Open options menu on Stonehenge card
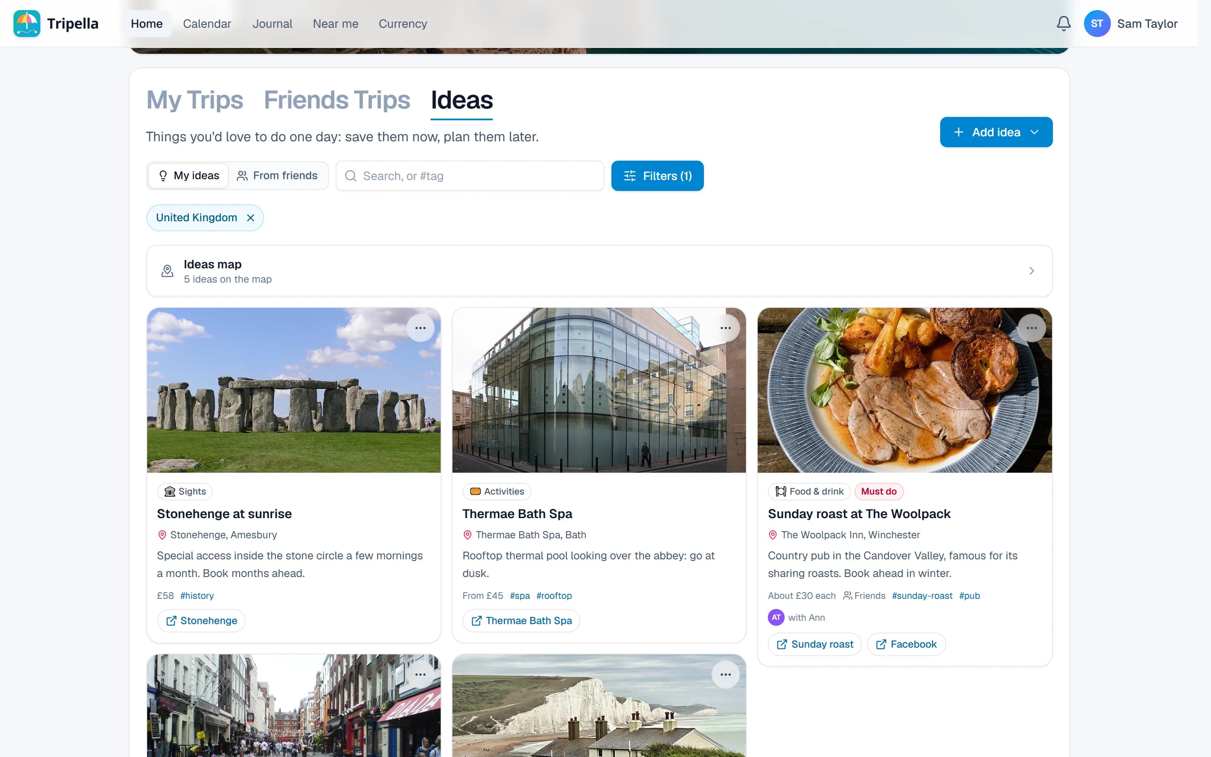This screenshot has width=1211, height=757. (420, 328)
